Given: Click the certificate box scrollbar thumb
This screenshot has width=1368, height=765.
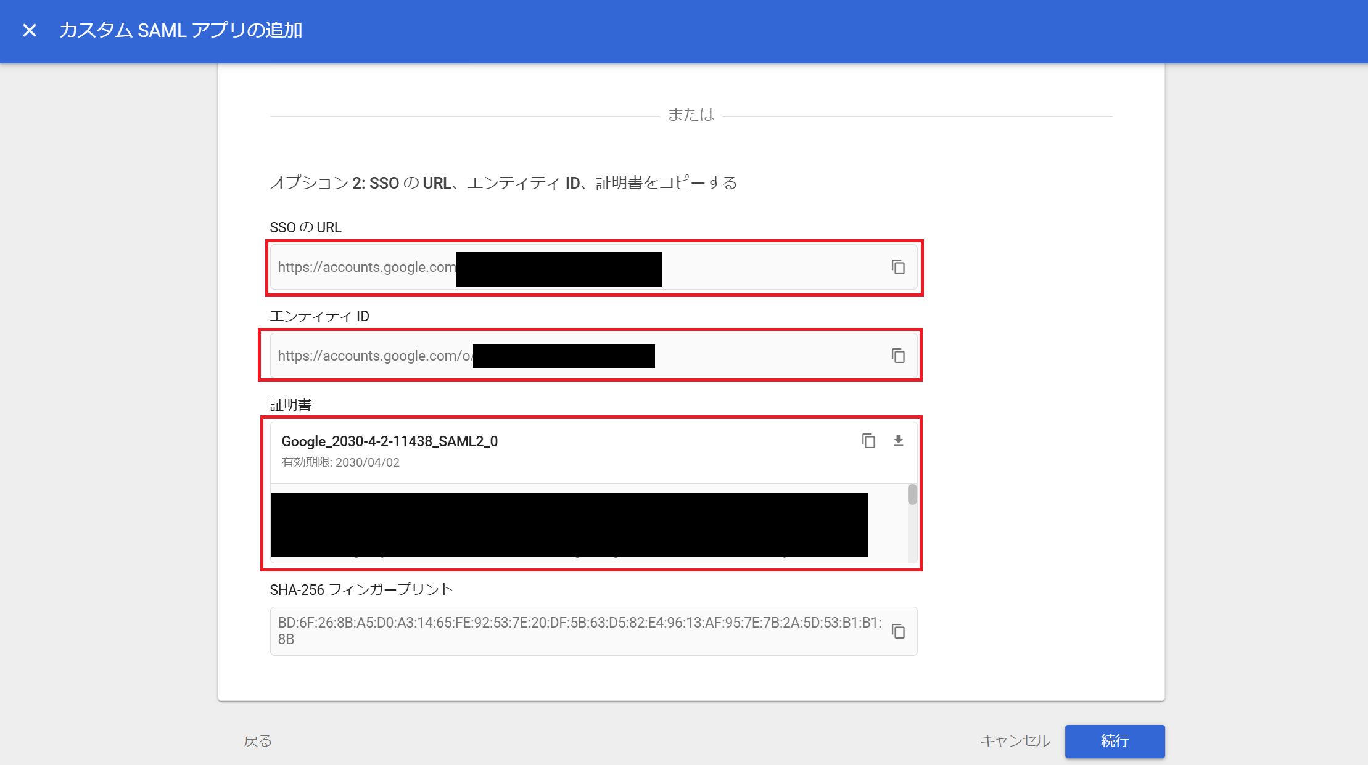Looking at the screenshot, I should 912,495.
